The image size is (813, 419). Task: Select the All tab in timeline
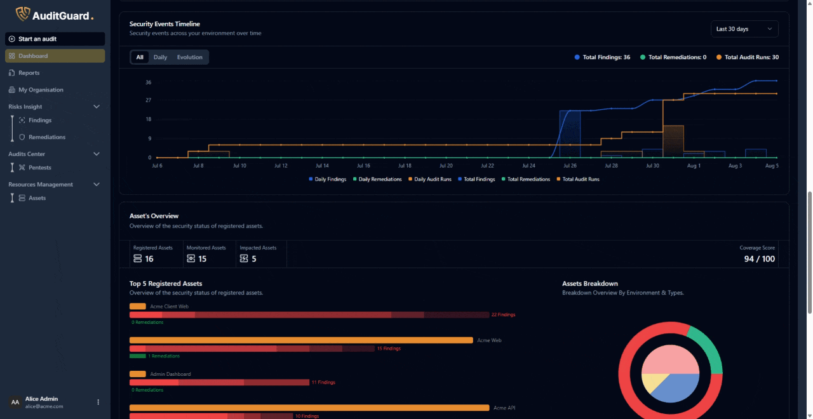pyautogui.click(x=140, y=57)
